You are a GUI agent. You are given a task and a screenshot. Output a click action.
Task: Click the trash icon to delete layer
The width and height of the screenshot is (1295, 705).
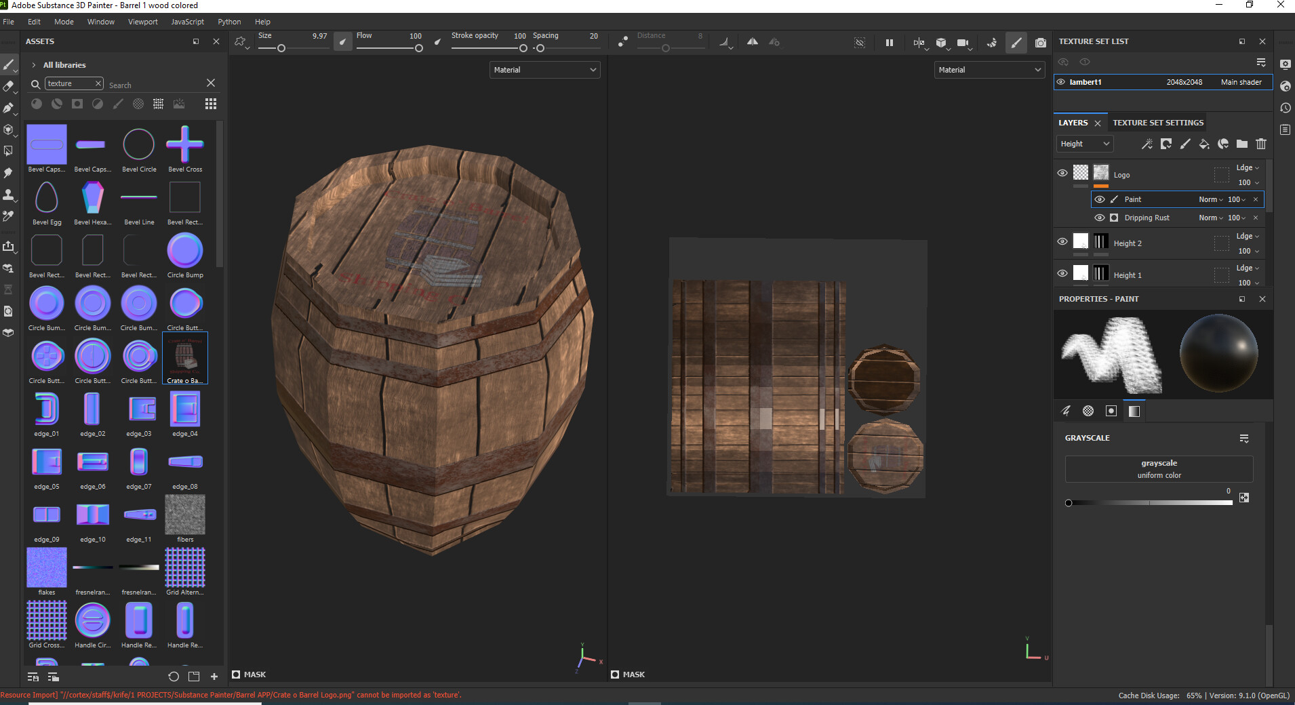click(1261, 144)
